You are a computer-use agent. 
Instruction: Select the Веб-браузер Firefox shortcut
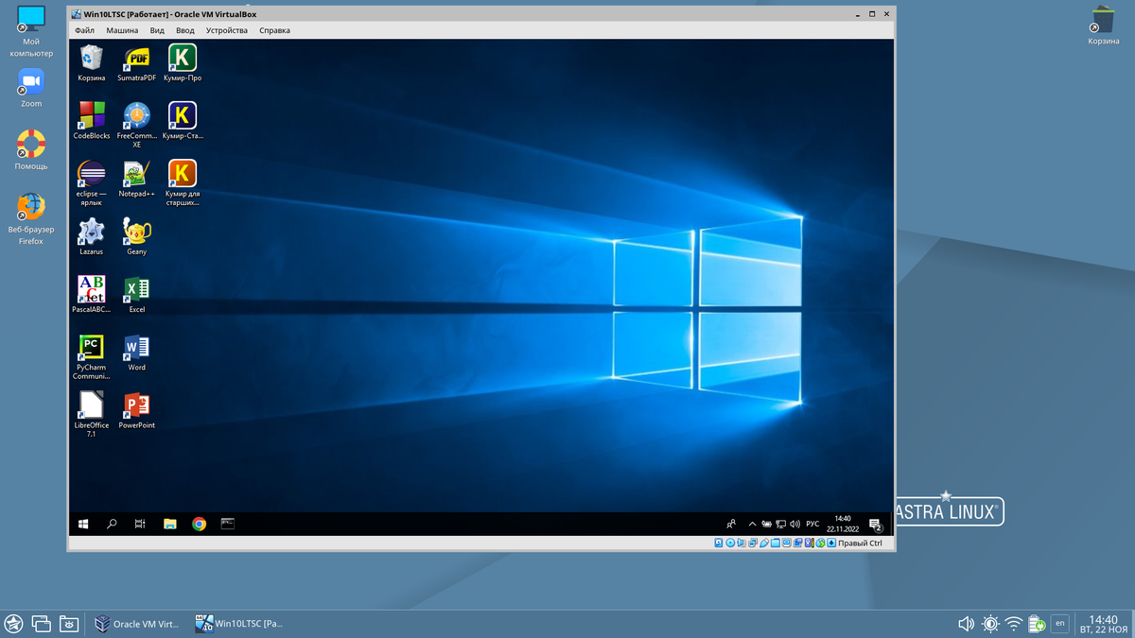31,218
